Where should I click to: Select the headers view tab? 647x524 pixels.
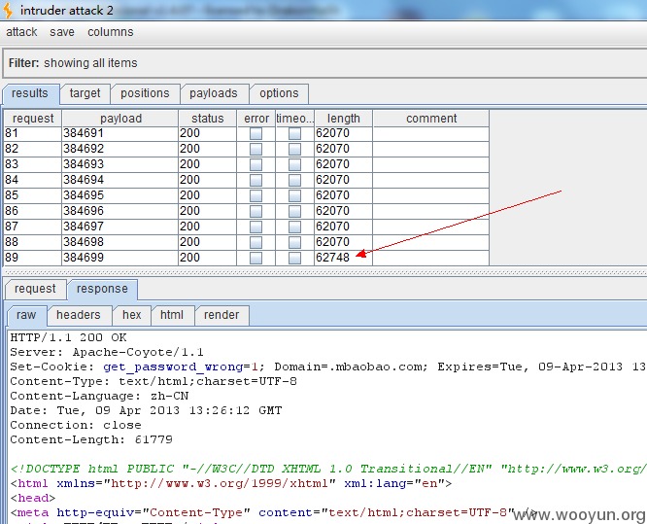(79, 315)
